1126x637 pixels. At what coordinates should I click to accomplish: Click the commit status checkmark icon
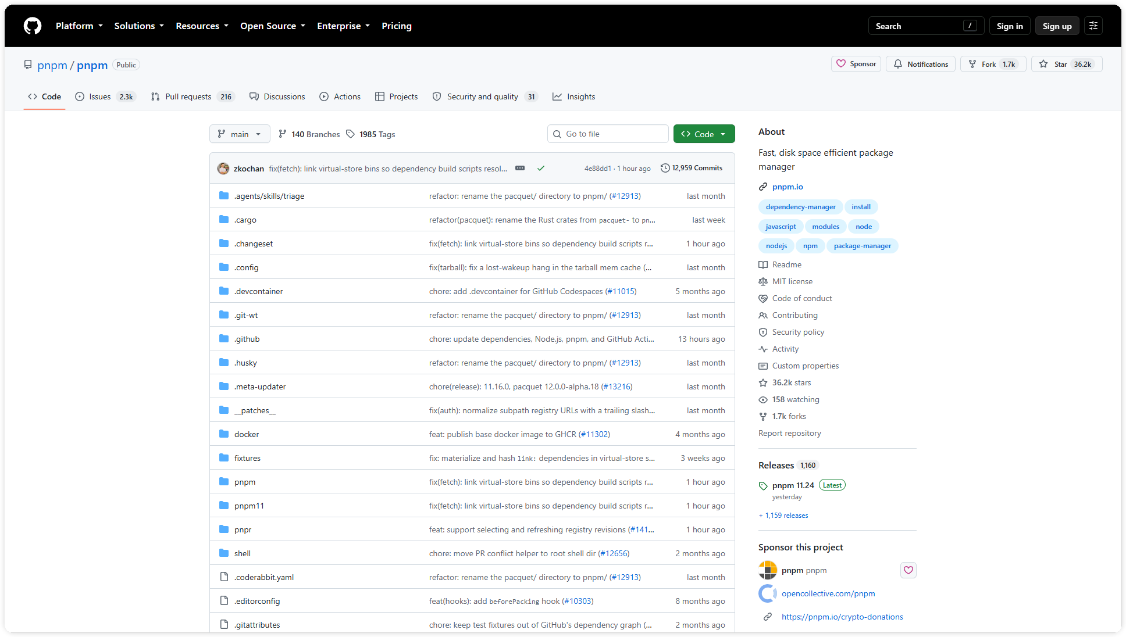click(541, 168)
